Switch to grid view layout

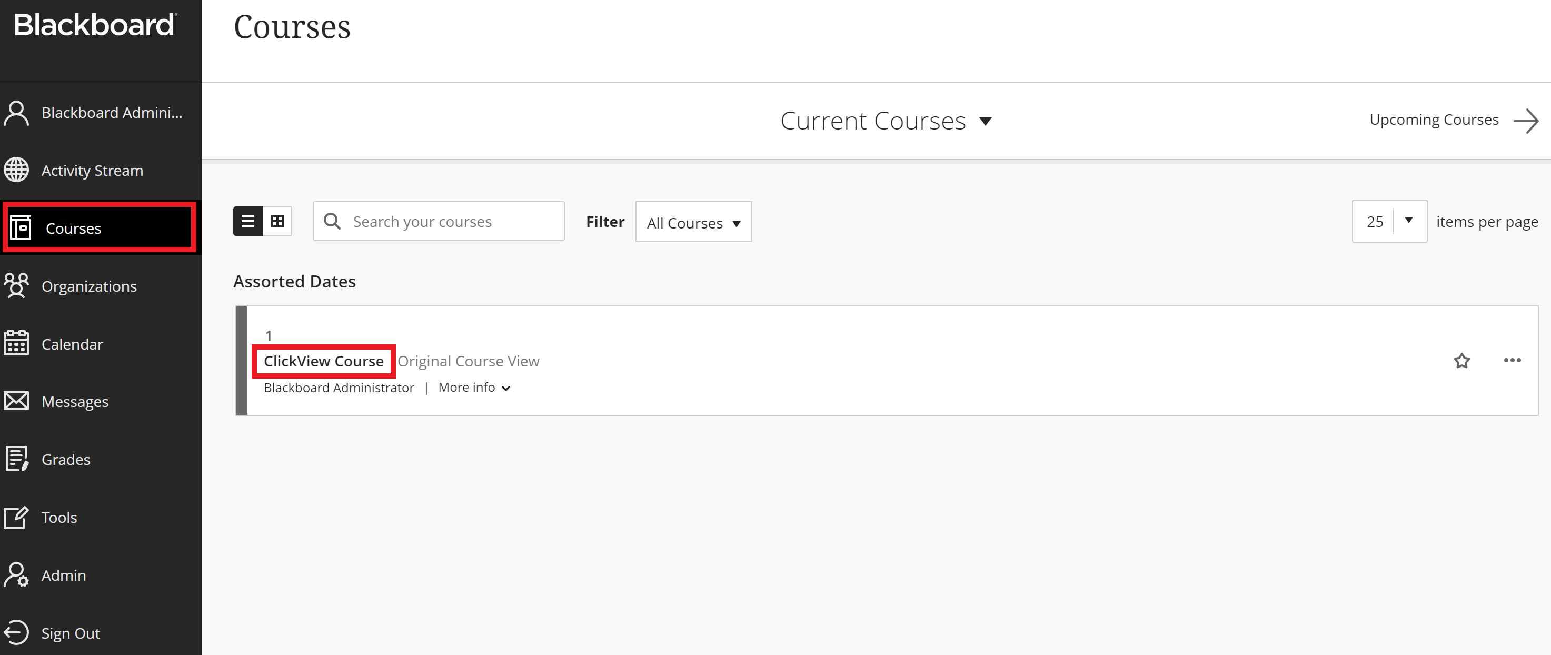point(277,222)
